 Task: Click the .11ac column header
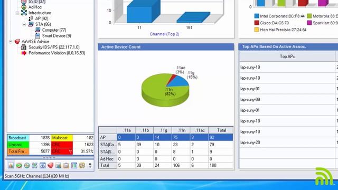click(200, 130)
